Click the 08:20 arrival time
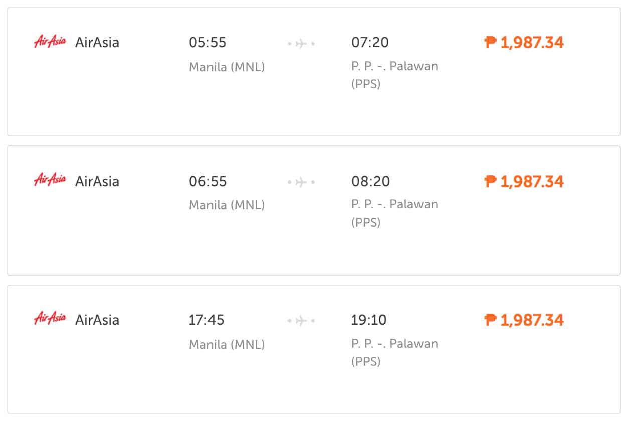The height and width of the screenshot is (421, 632). [x=370, y=181]
